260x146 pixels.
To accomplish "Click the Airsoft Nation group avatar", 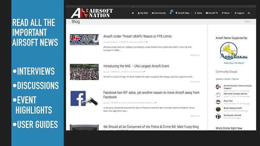I will [x=218, y=87].
